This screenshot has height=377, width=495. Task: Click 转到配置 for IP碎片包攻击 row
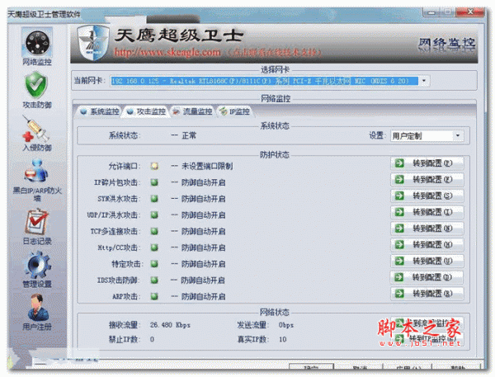(427, 180)
